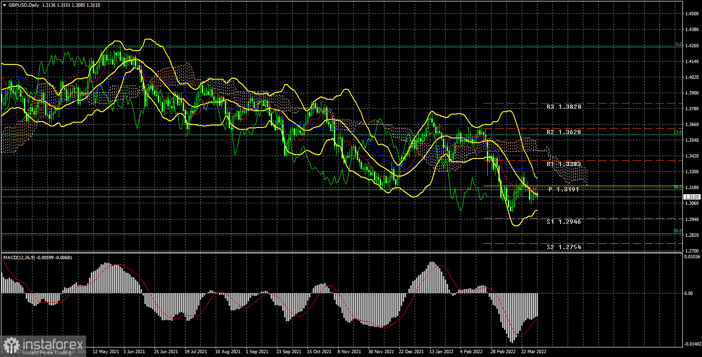Click the 1.4260 price scale value
Screen dimensions: 702x357
[x=691, y=45]
